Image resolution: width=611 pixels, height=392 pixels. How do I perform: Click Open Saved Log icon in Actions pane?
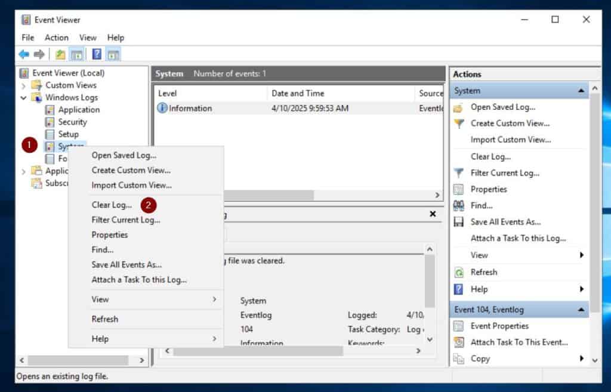(459, 107)
